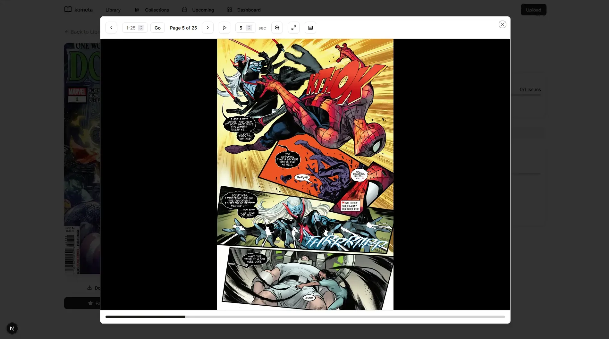Click the Go button to jump pages
The image size is (609, 339).
157,28
